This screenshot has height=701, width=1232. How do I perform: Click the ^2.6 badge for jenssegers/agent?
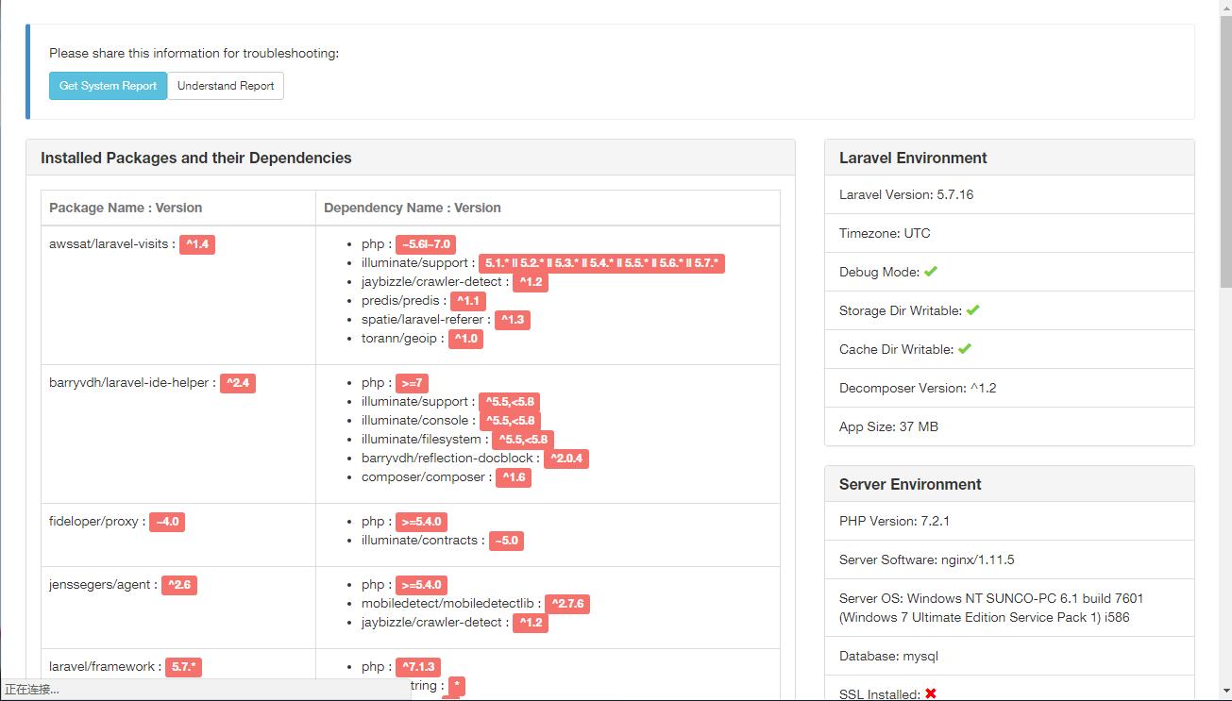(x=179, y=584)
